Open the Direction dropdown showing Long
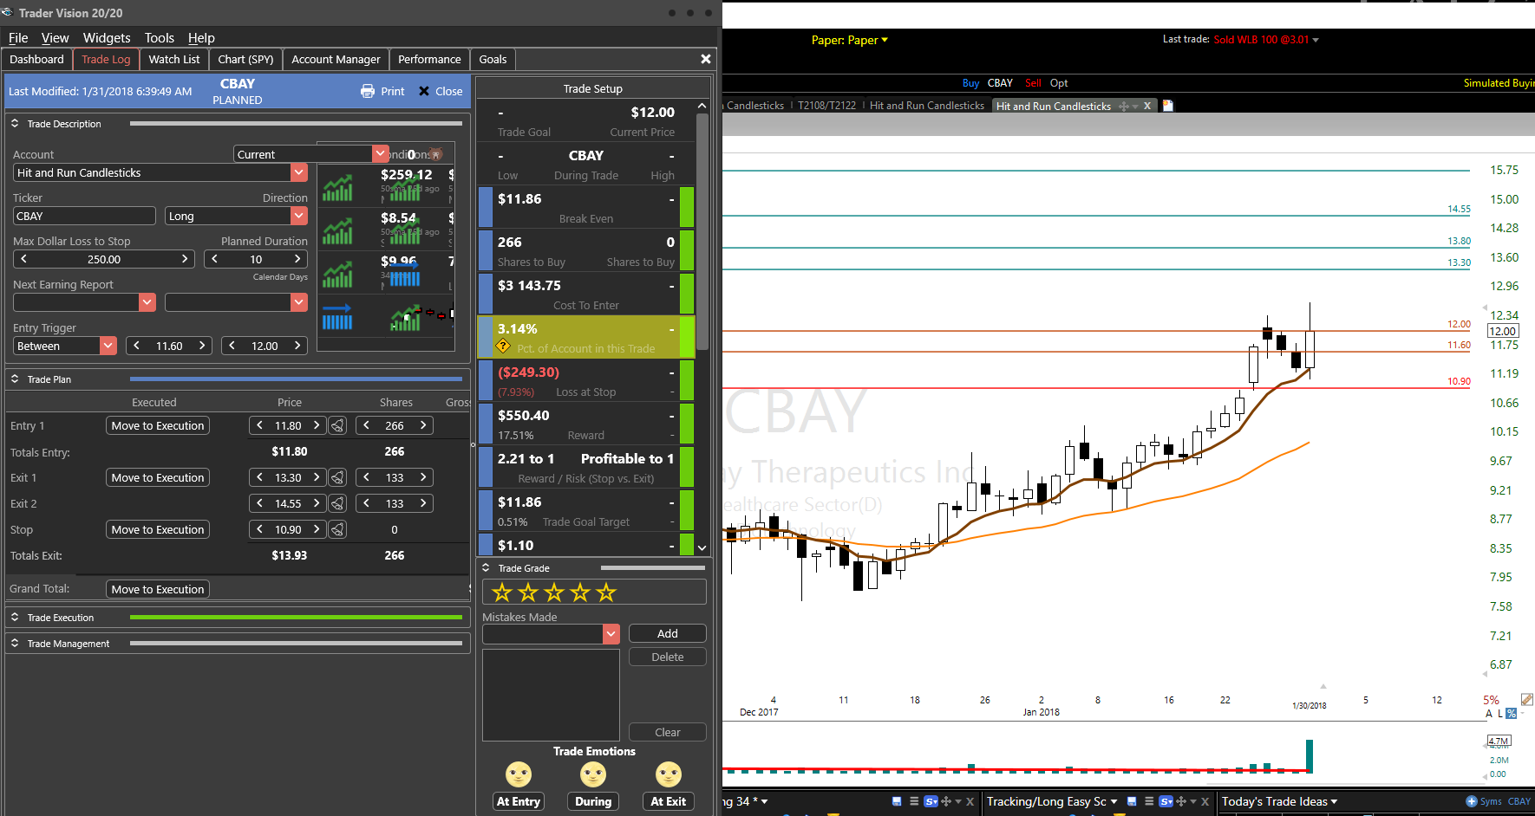This screenshot has width=1535, height=816. [x=298, y=216]
